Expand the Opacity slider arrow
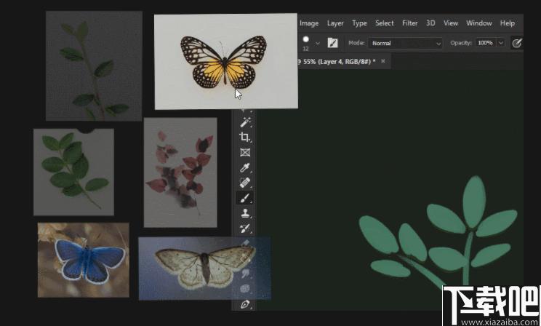 click(500, 43)
